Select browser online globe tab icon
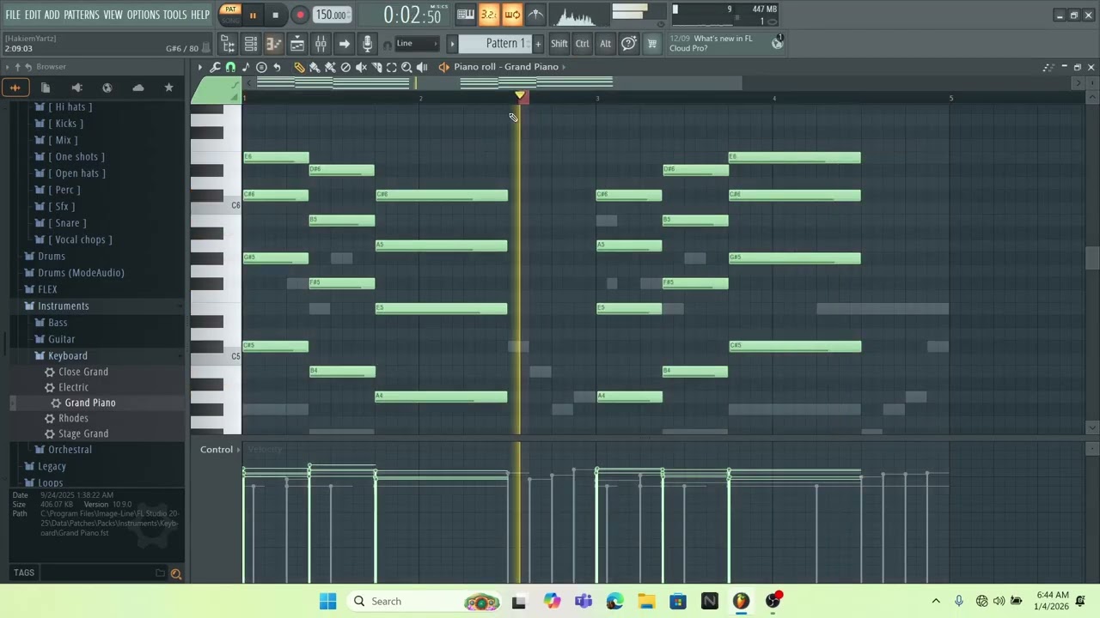The image size is (1100, 618). 107,88
